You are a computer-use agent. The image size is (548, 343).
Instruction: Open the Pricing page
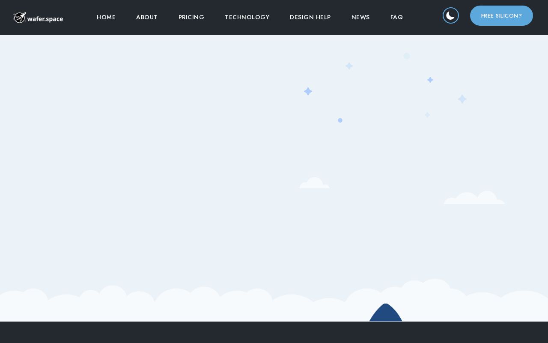point(191,17)
